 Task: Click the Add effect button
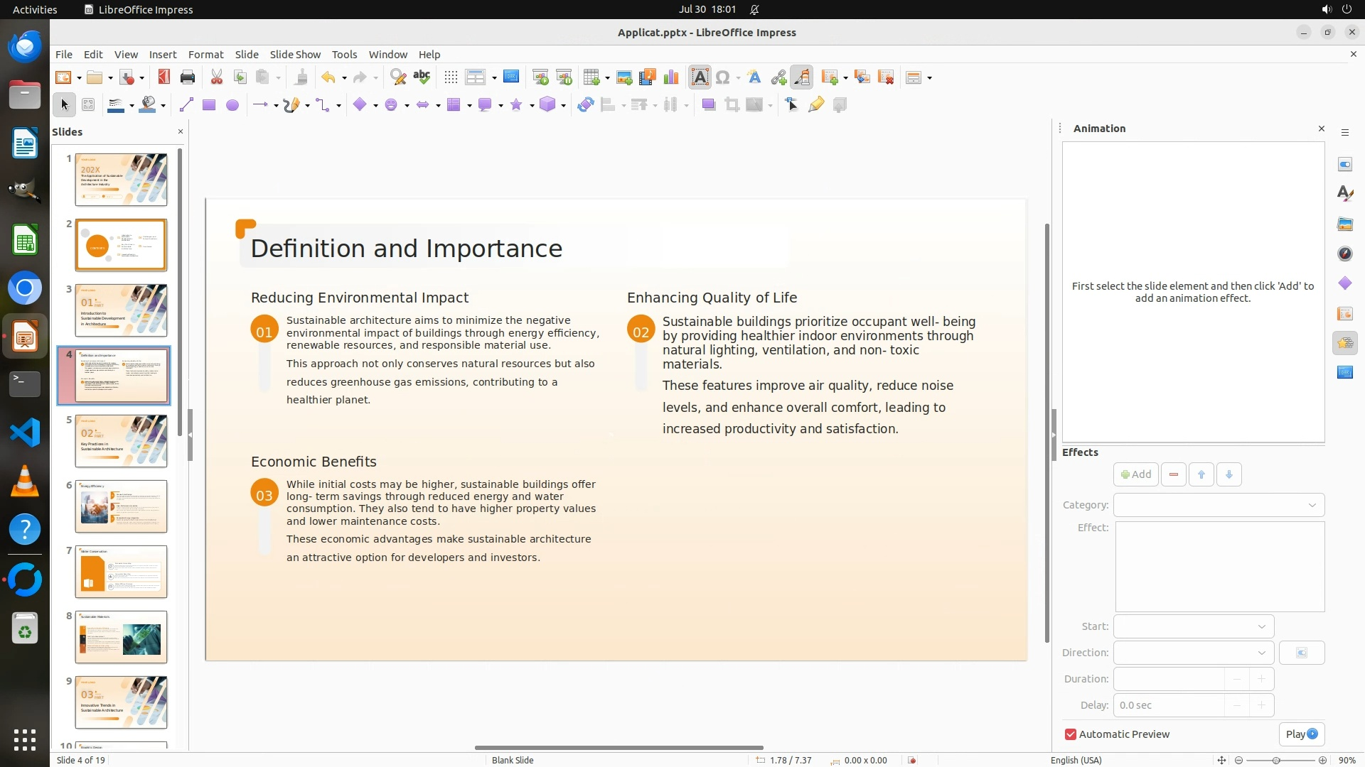point(1135,474)
